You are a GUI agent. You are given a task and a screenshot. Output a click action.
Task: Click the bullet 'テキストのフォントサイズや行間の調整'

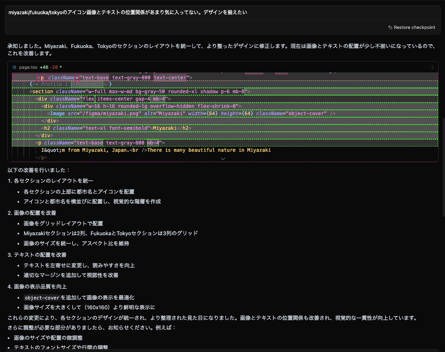pyautogui.click(x=61, y=347)
